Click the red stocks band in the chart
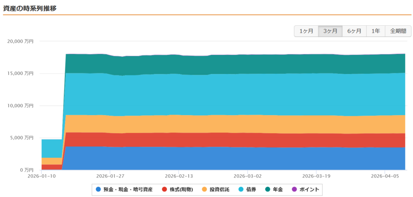 pyautogui.click(x=231, y=140)
